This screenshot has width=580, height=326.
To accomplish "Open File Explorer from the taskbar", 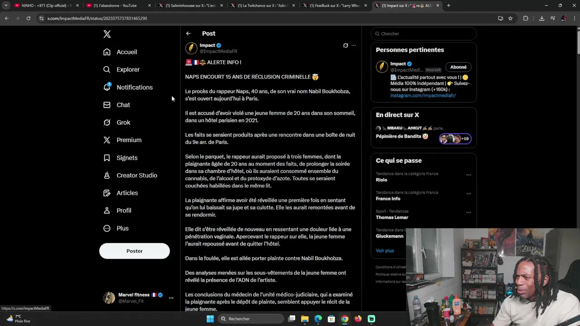I will pos(305,319).
